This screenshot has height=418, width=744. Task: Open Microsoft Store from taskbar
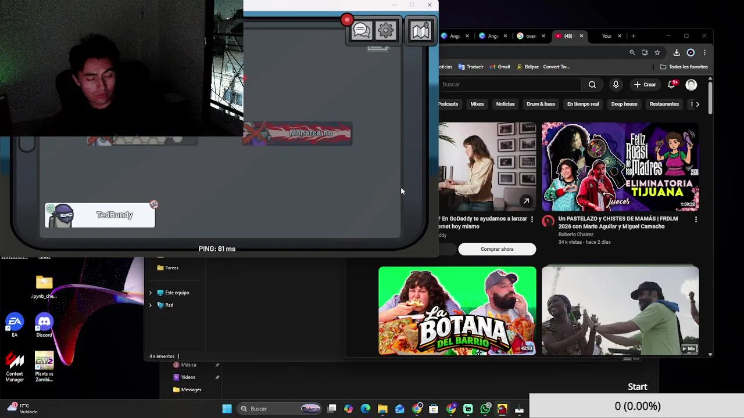pyautogui.click(x=434, y=409)
